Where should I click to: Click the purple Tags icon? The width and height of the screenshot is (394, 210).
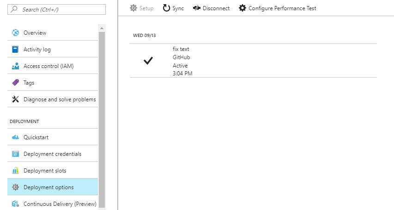[x=15, y=83]
